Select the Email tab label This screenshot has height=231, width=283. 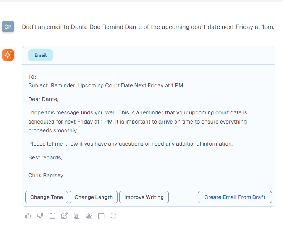coord(40,55)
